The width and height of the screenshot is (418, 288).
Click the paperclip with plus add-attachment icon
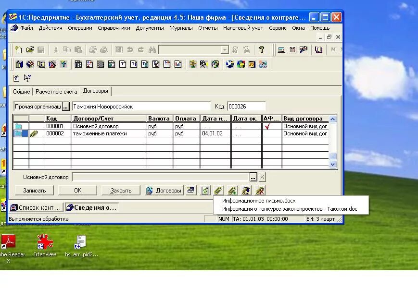pos(232,191)
